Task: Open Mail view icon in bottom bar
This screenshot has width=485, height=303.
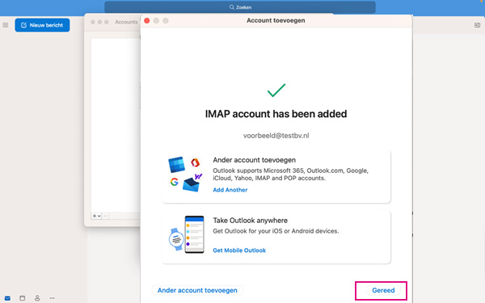Action: tap(7, 298)
